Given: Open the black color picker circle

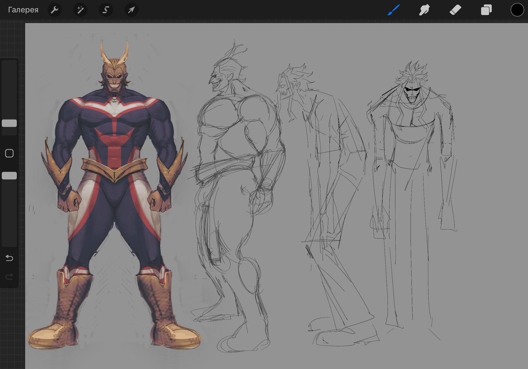Looking at the screenshot, I should (517, 10).
